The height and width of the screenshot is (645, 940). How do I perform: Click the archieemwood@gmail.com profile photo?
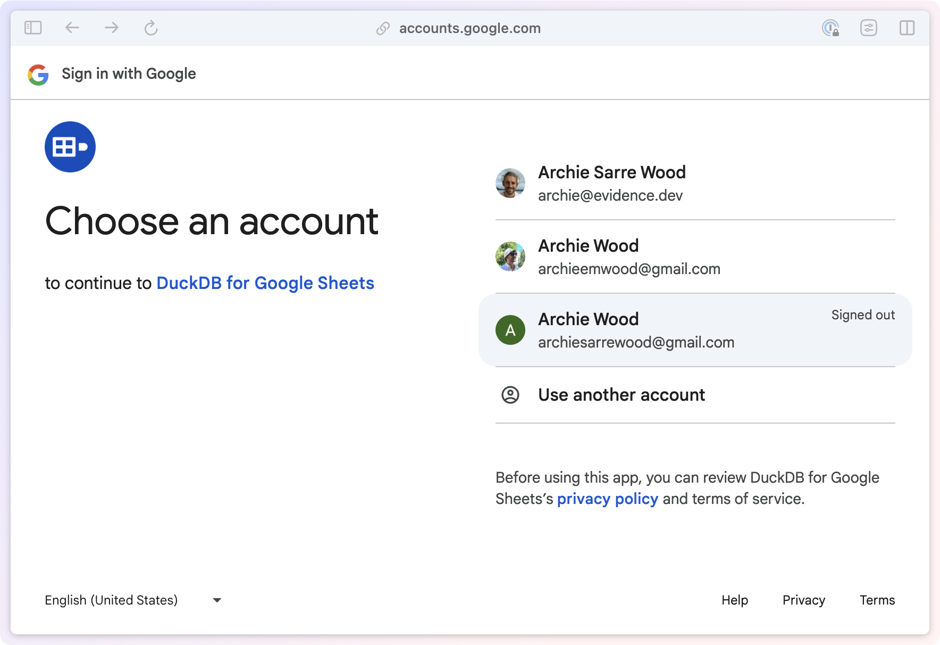click(510, 257)
